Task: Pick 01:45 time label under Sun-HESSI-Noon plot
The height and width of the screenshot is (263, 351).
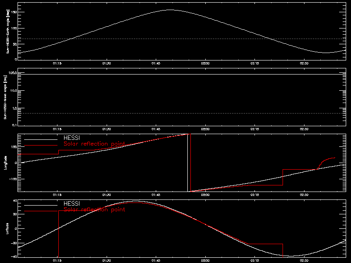Action: point(156,129)
